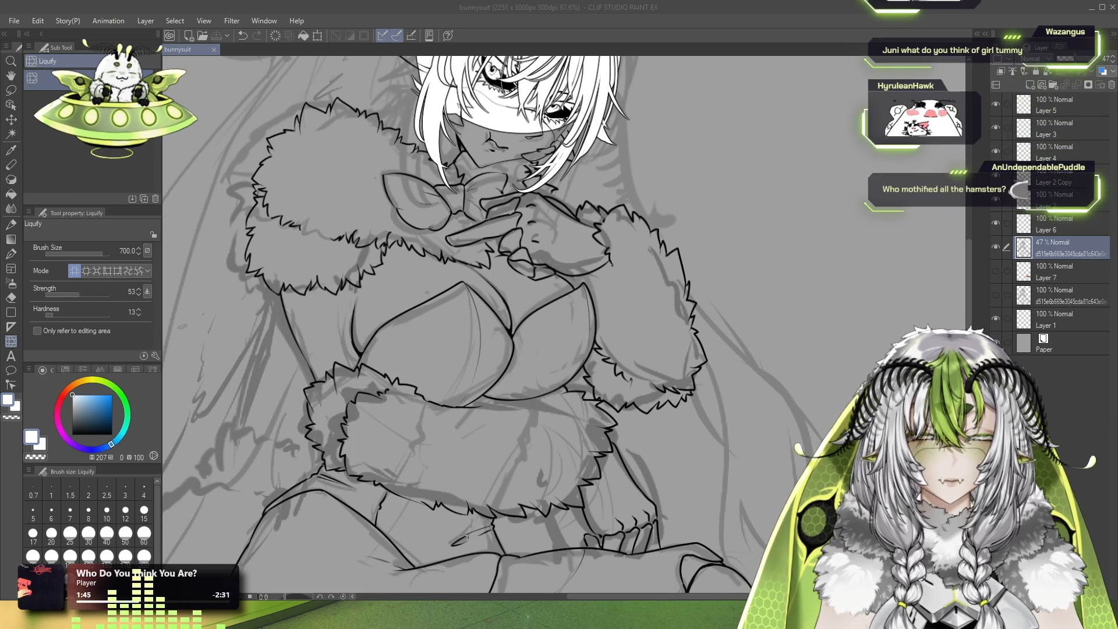Open the Filter menu
Viewport: 1118px width, 629px height.
click(232, 21)
